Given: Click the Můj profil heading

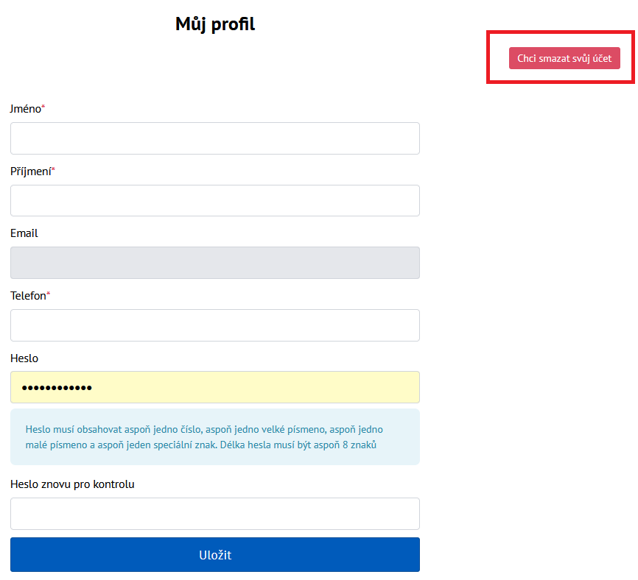Looking at the screenshot, I should (215, 24).
